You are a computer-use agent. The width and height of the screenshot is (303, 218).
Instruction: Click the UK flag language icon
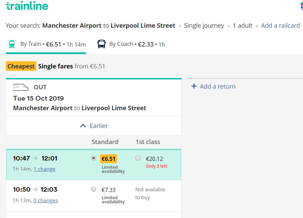(x=302, y=6)
